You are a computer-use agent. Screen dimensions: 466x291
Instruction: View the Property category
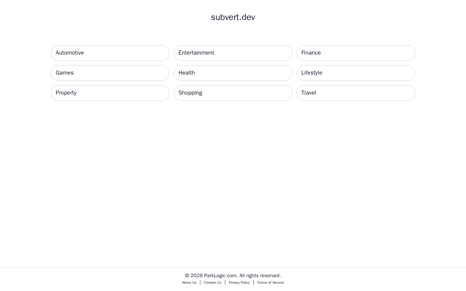click(110, 93)
